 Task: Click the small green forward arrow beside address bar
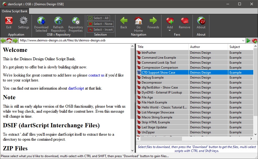point(15,41)
